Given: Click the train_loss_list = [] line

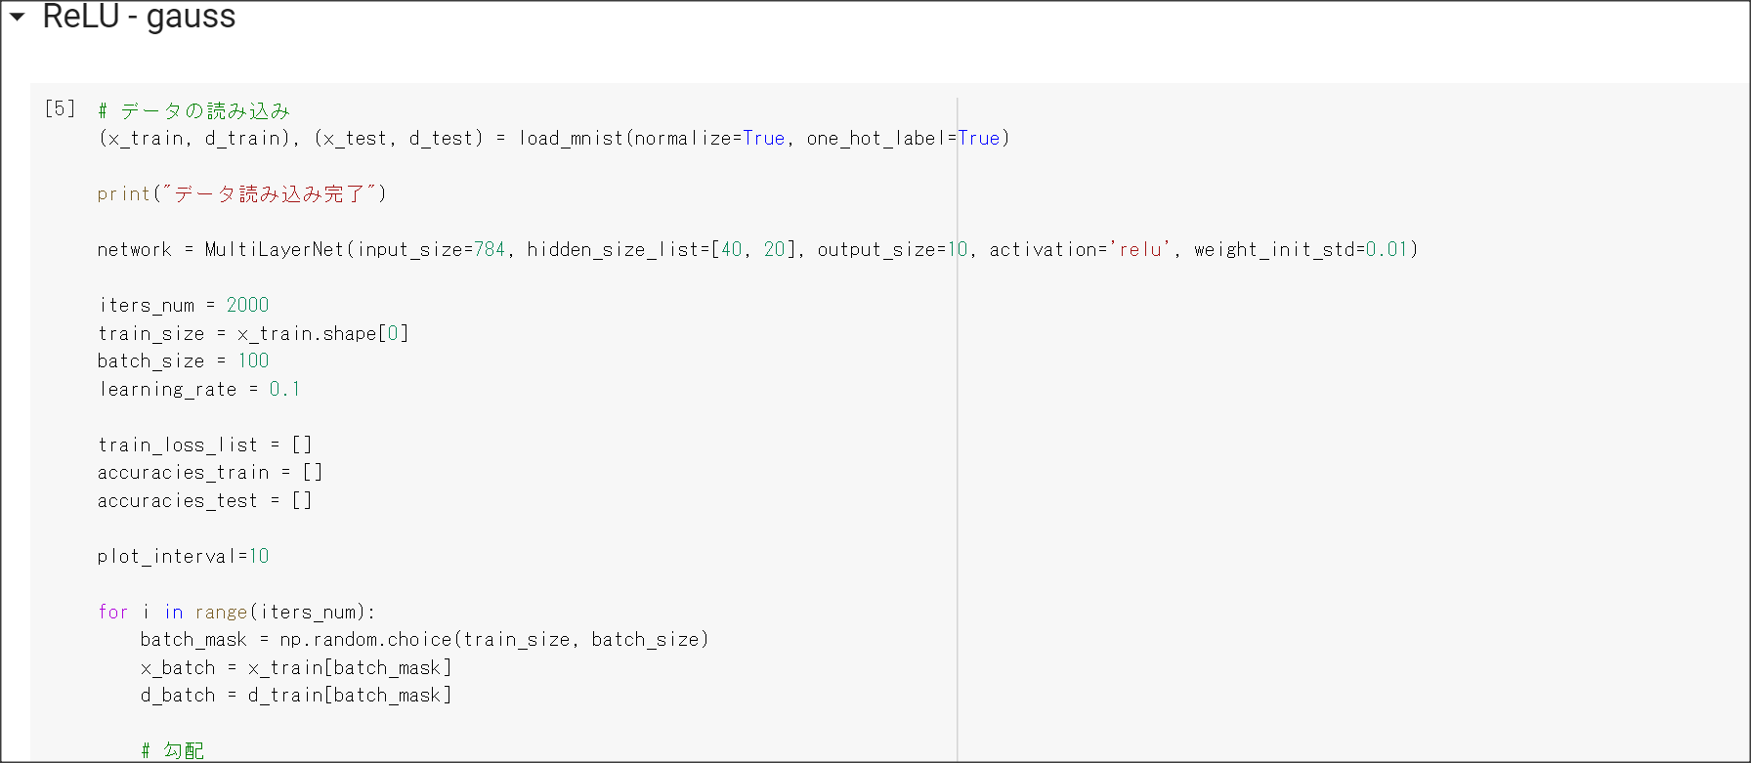Looking at the screenshot, I should pyautogui.click(x=205, y=445).
